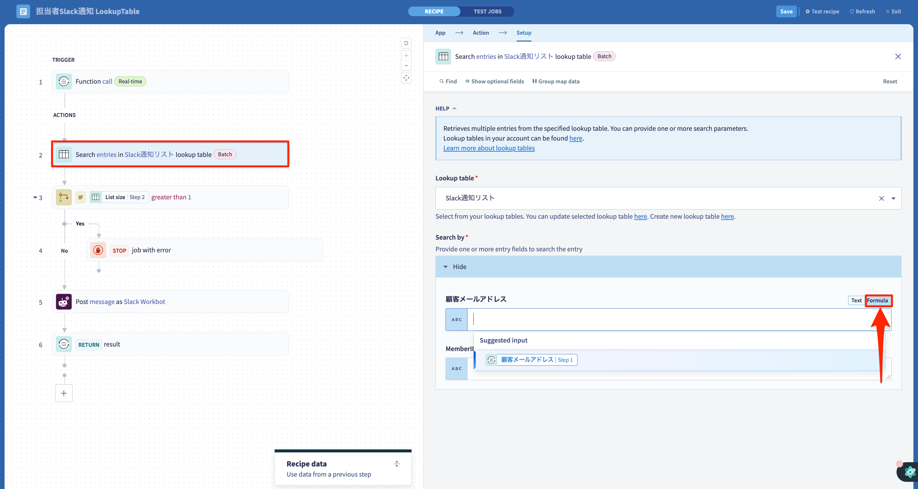The width and height of the screenshot is (918, 489).
Task: Save the recipe
Action: 786,11
